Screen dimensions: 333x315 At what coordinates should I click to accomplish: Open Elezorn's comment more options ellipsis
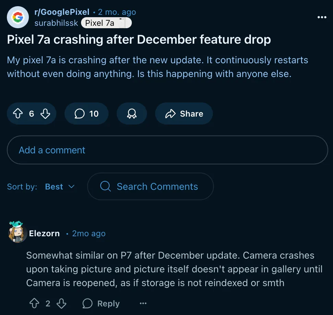(143, 303)
